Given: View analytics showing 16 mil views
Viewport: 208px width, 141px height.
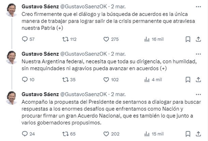Looking at the screenshot, I should tap(147, 39).
